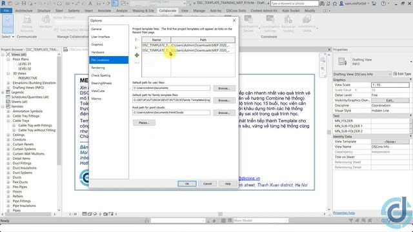Open the Properties help link

pyautogui.click(x=344, y=213)
